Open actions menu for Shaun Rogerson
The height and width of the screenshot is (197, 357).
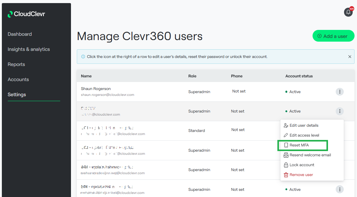coord(340,92)
